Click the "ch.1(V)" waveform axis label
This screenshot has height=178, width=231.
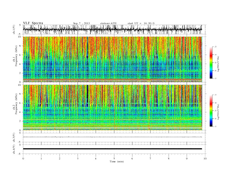(x=14, y=29)
